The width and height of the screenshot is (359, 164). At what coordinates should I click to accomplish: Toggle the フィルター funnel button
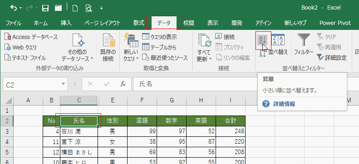coord(304,44)
